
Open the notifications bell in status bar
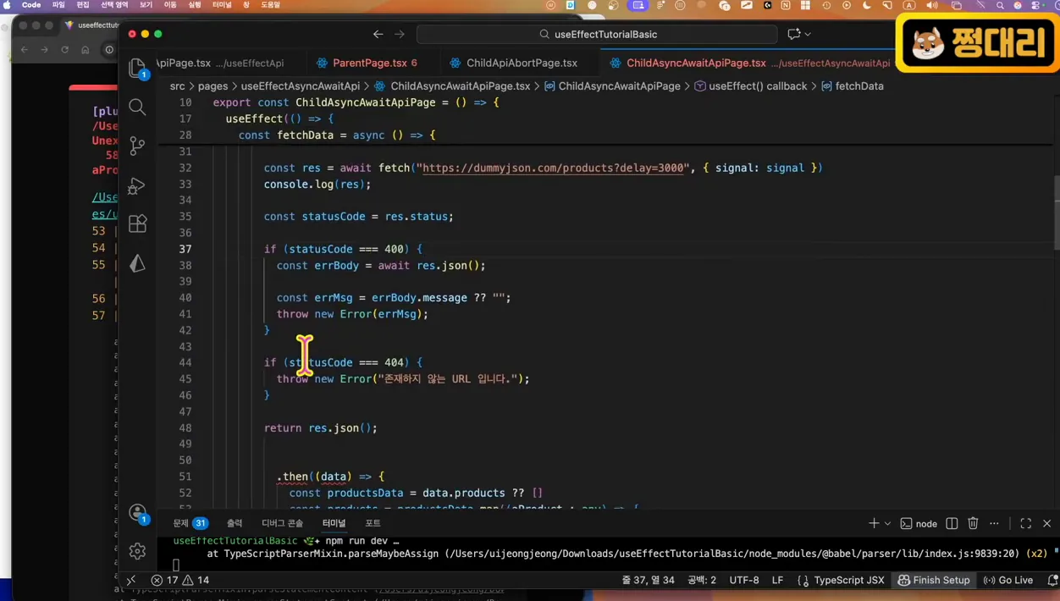tap(1052, 580)
